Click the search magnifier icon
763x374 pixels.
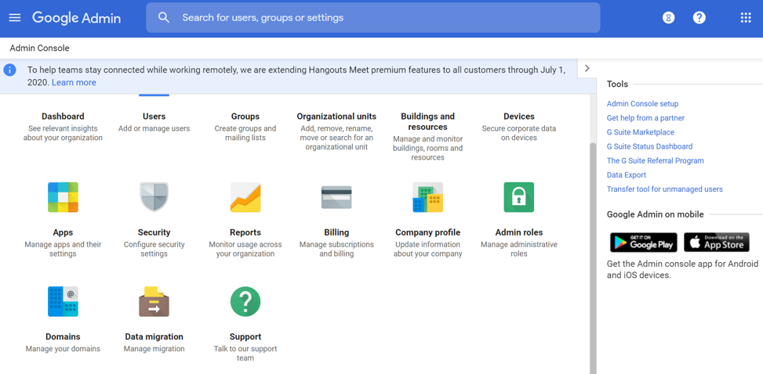click(164, 18)
